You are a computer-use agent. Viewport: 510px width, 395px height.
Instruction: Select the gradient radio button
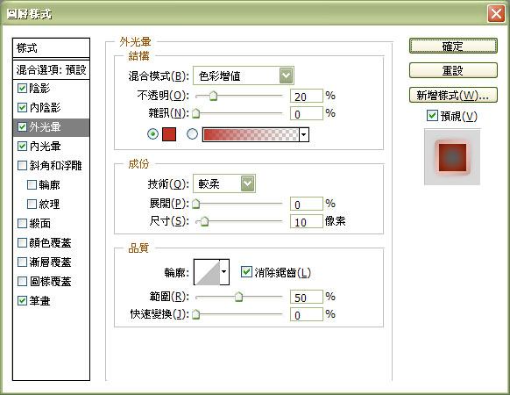click(192, 134)
